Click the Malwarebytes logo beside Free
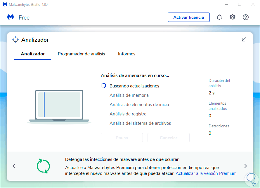 point(11,17)
